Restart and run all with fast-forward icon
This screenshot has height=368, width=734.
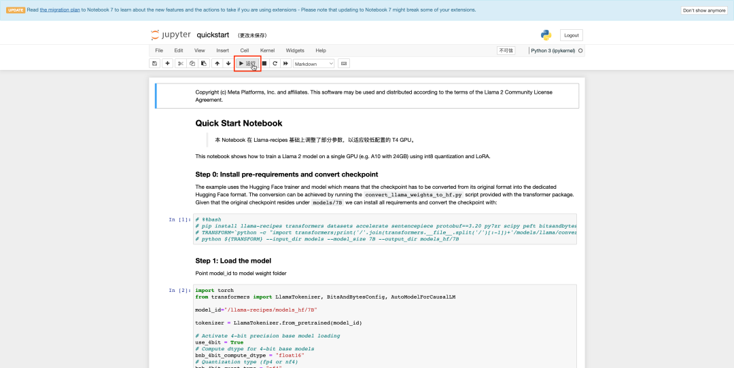(x=285, y=64)
